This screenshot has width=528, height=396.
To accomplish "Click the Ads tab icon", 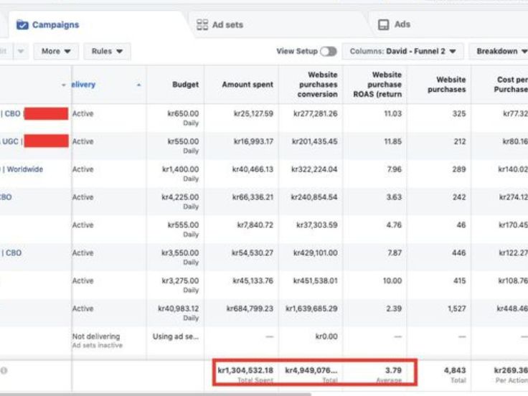I will click(384, 25).
